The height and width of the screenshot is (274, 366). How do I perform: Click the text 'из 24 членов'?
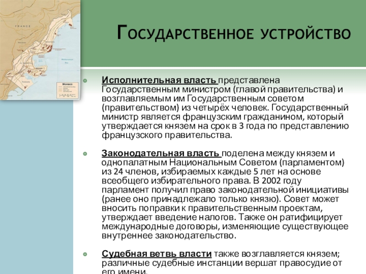click(x=124, y=172)
